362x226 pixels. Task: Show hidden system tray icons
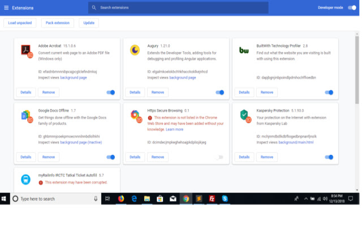[x=305, y=198]
